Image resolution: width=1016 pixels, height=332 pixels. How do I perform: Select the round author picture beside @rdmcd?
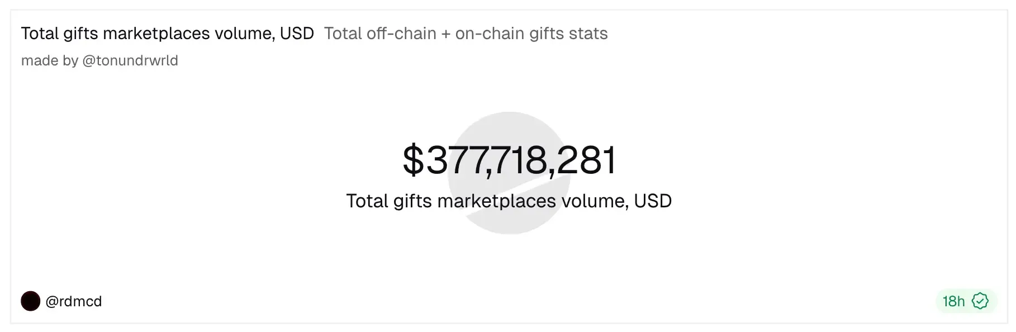tap(31, 301)
